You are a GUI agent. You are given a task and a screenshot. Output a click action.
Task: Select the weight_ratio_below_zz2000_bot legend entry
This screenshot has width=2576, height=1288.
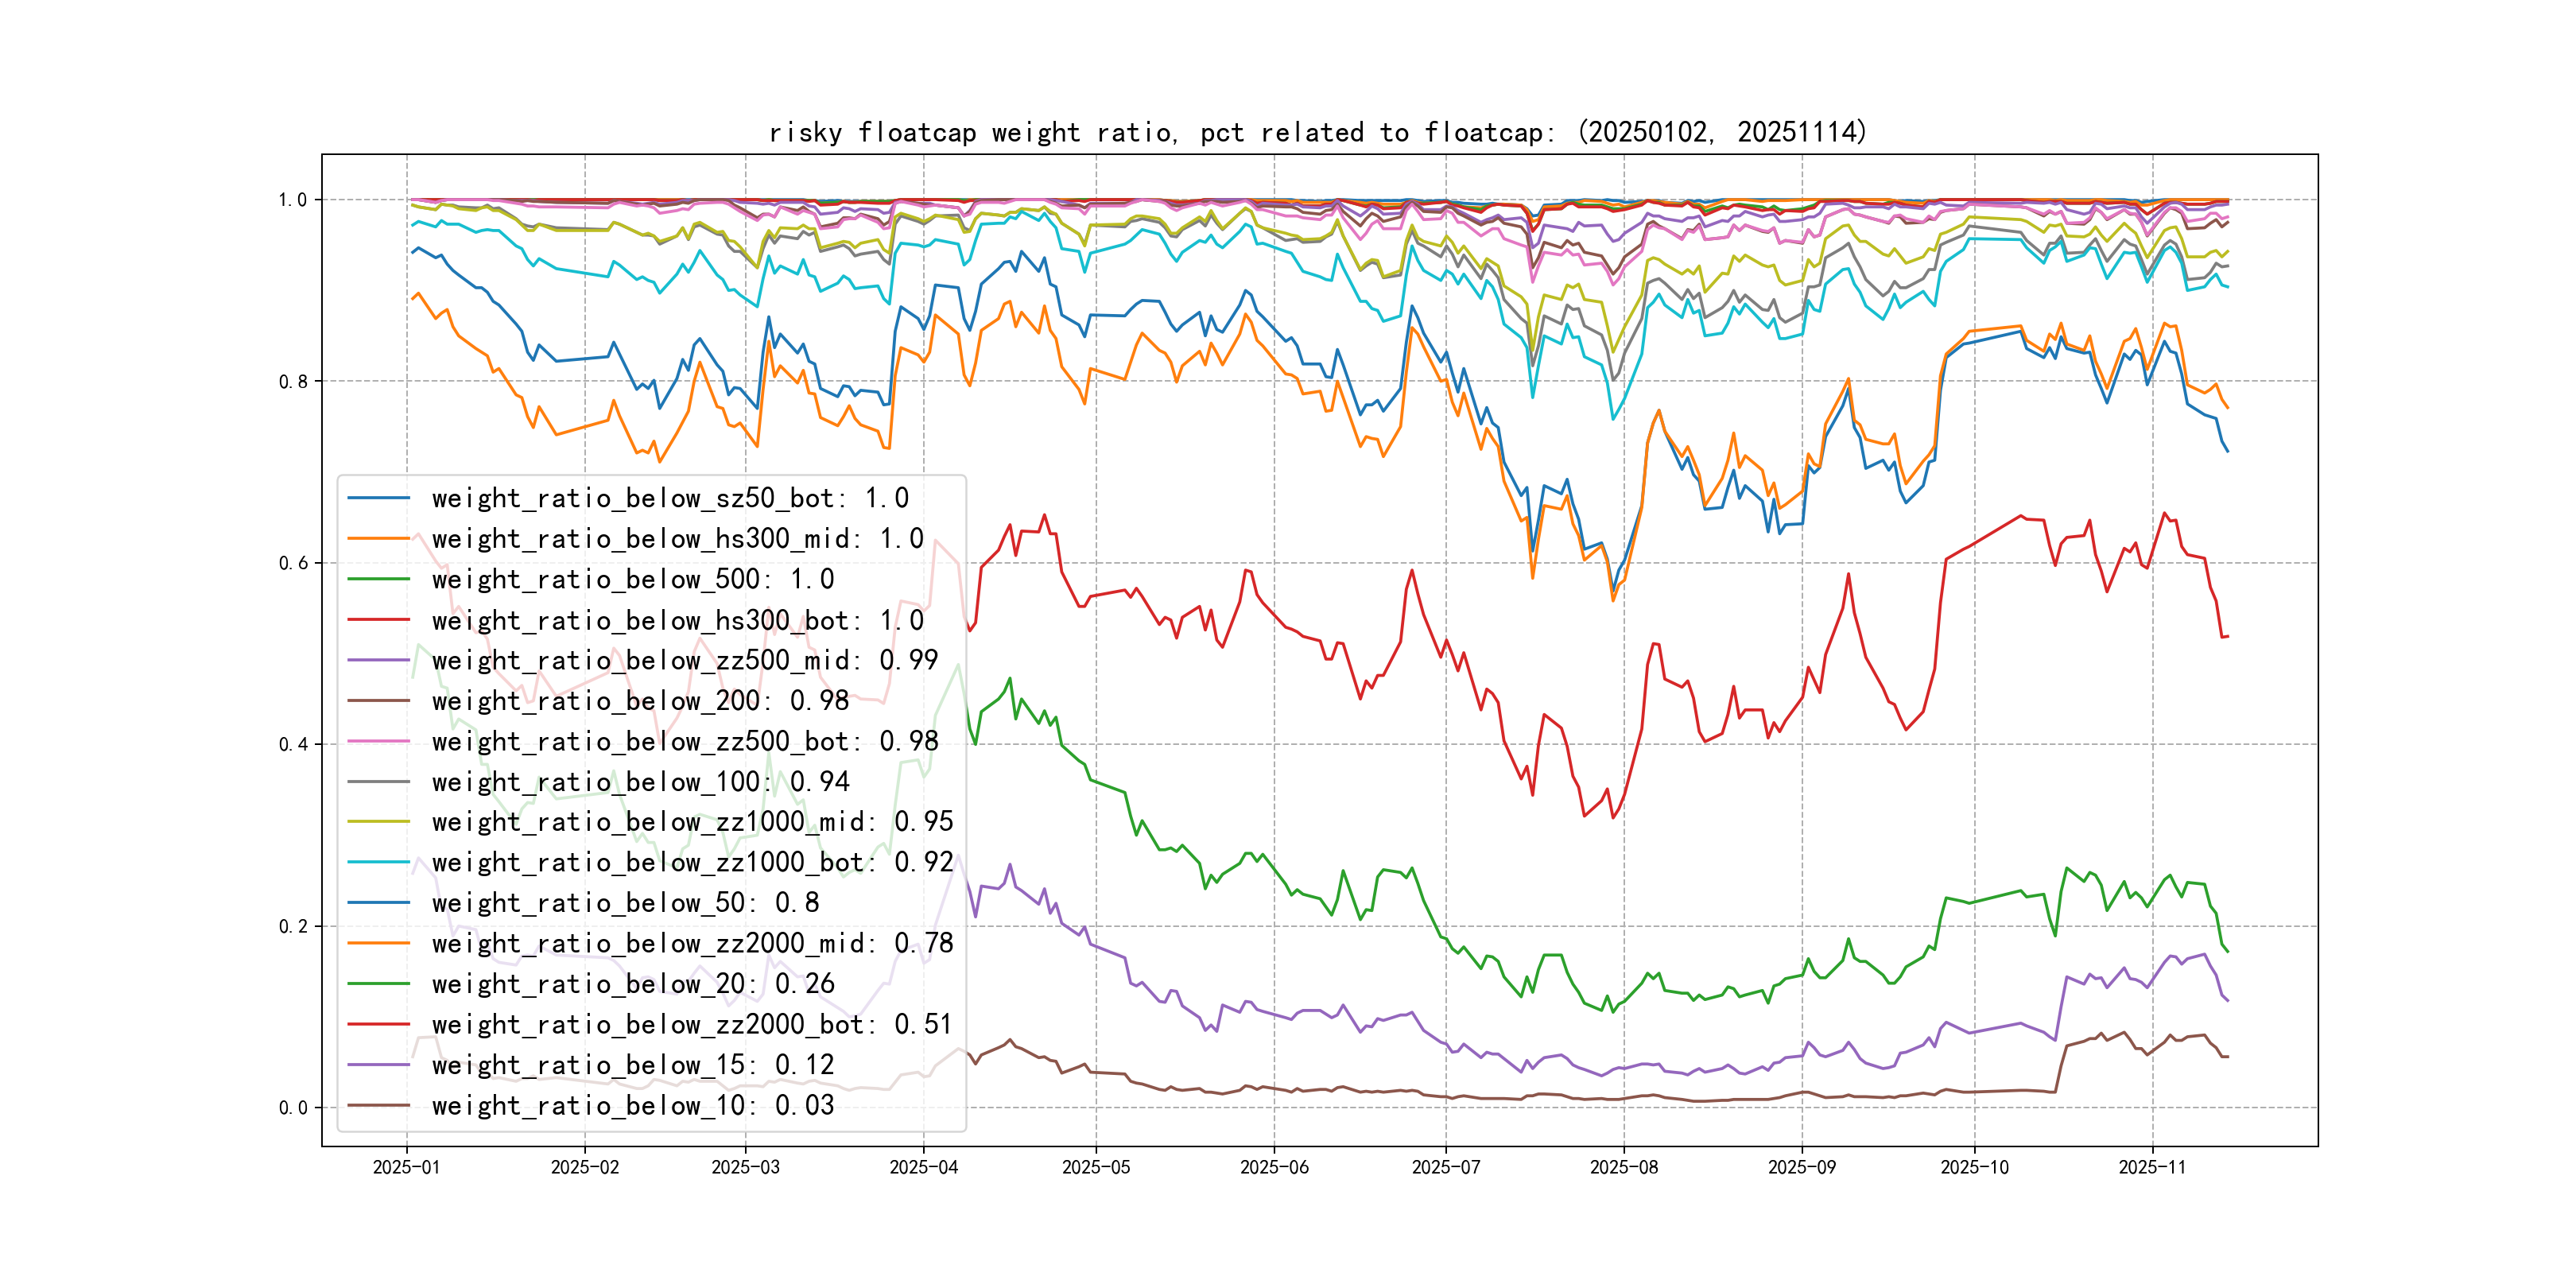click(692, 1024)
